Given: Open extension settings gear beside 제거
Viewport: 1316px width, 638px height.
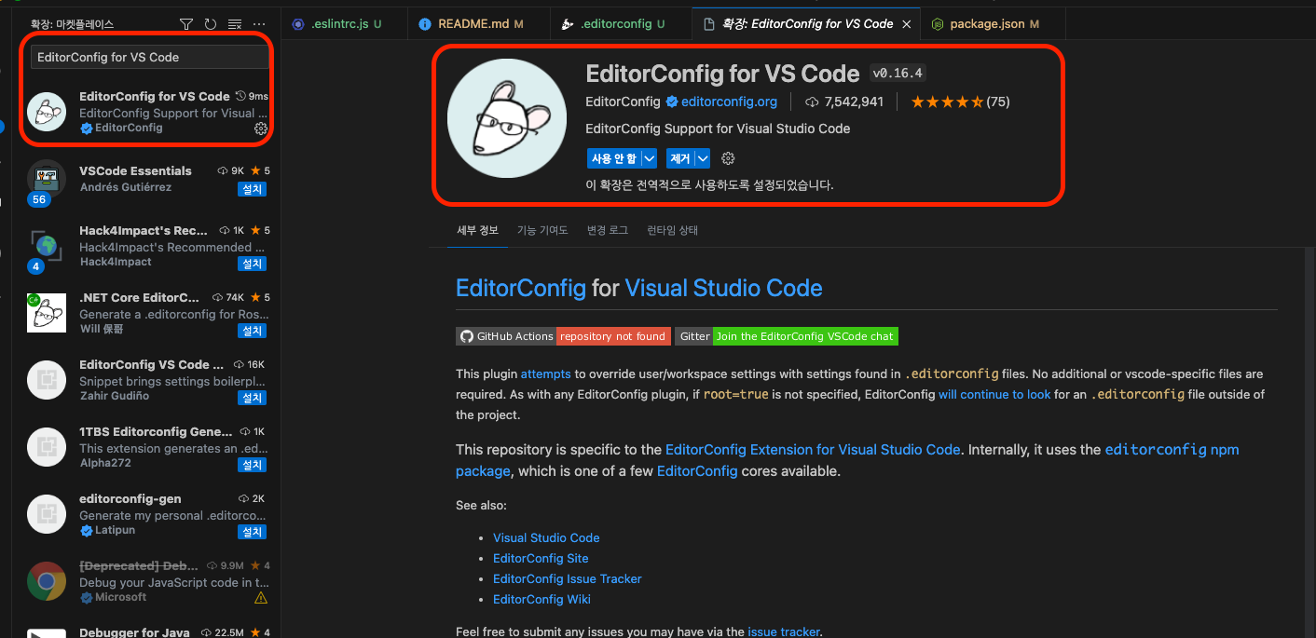Looking at the screenshot, I should coord(728,159).
